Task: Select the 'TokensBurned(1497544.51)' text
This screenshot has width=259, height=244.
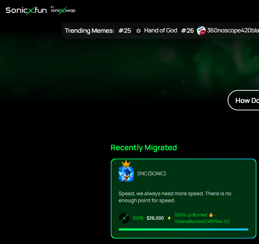Action: pyautogui.click(x=202, y=221)
